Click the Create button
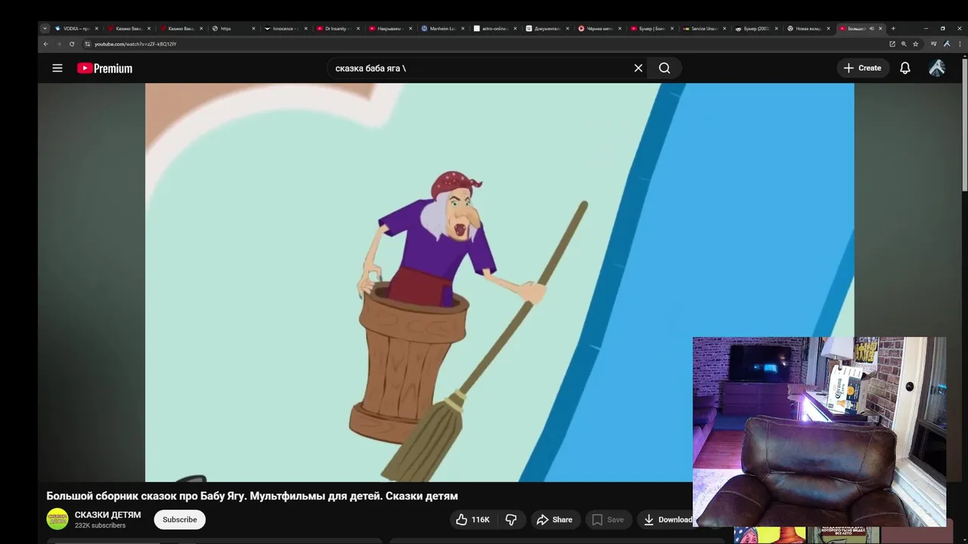 (862, 68)
